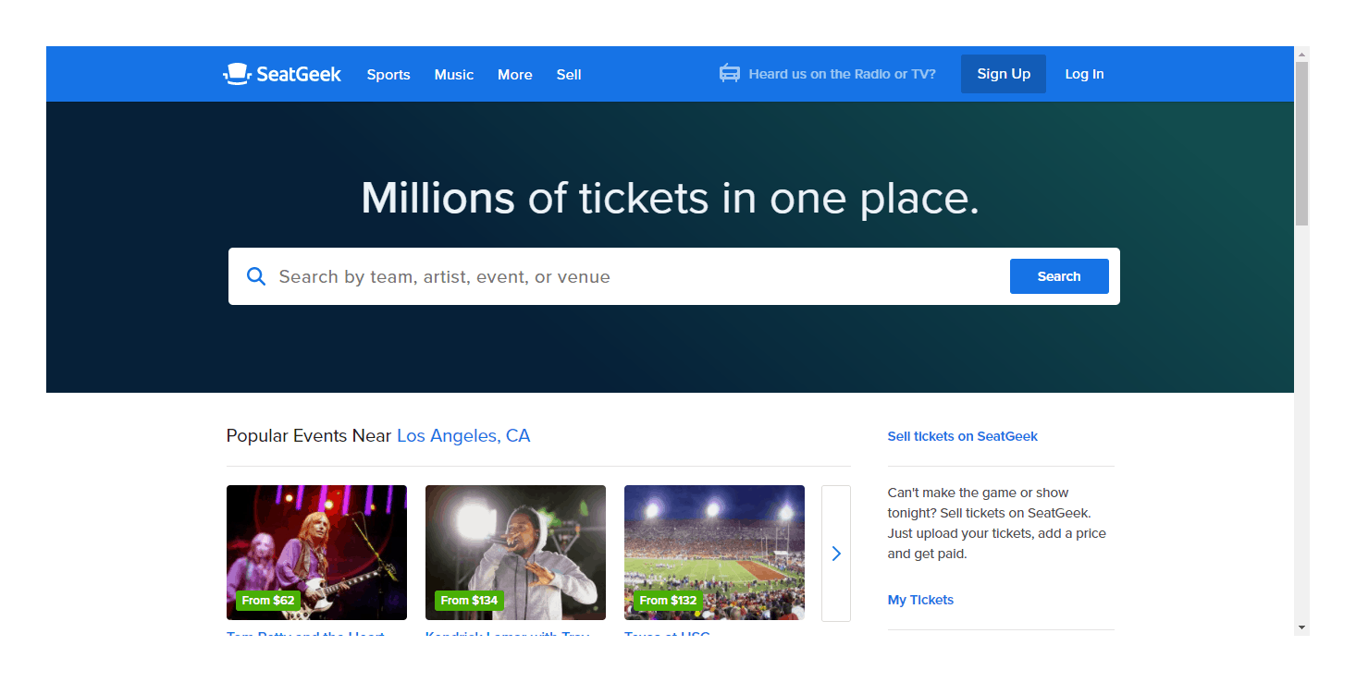Viewport: 1356px width, 682px height.
Task: Click the scrollbar down arrow
Action: 1301,627
